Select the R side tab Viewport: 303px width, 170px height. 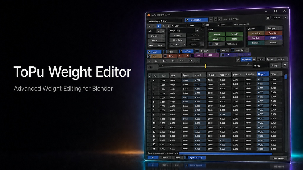pos(159,26)
